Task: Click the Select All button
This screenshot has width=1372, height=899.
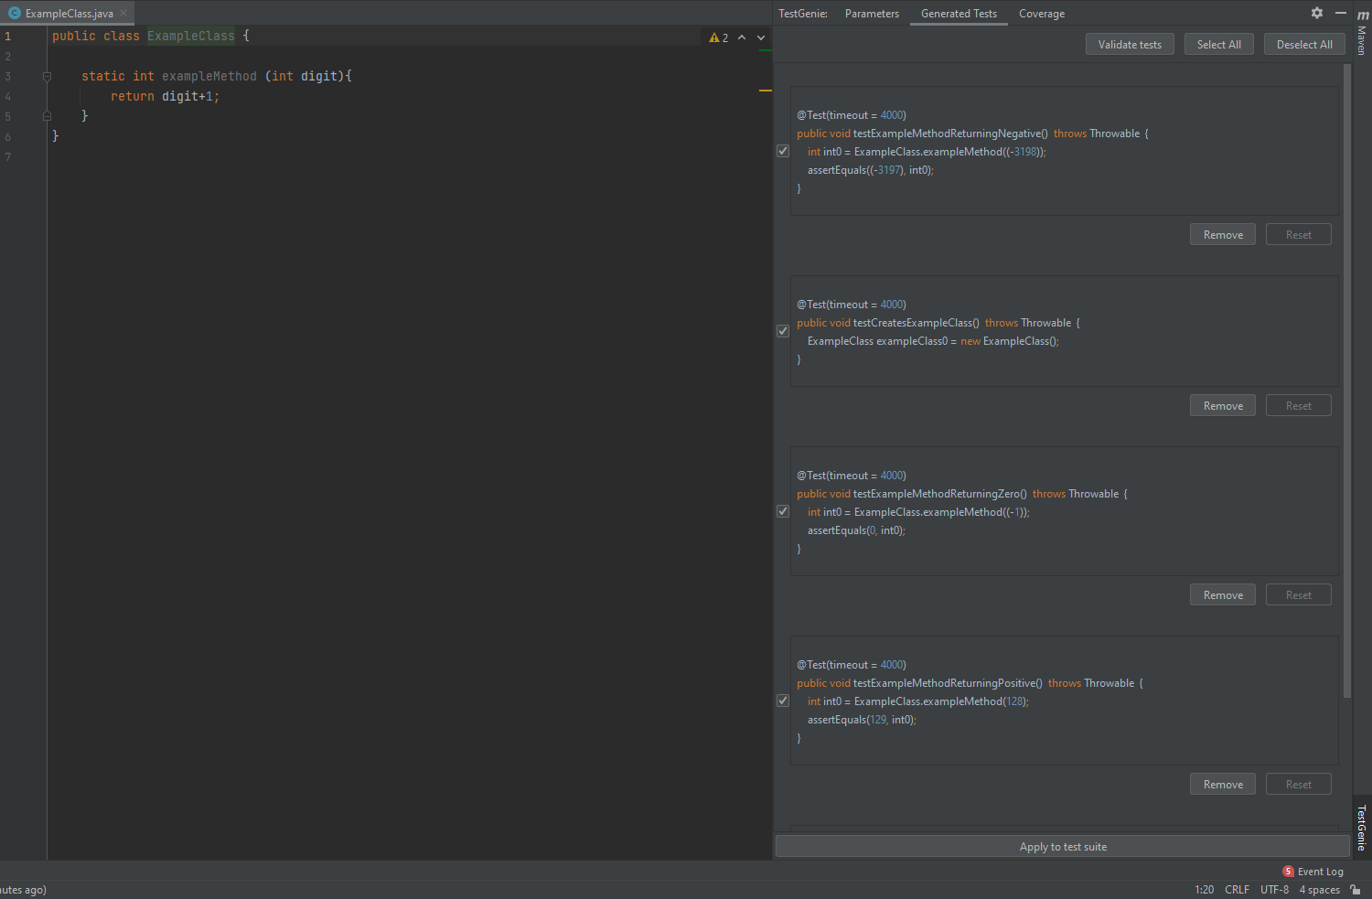Action: coord(1218,44)
